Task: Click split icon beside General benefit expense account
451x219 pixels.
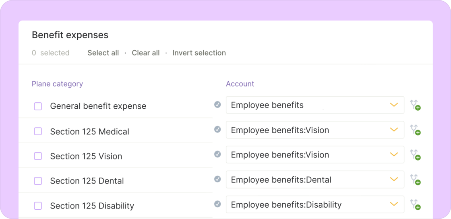Action: click(415, 105)
